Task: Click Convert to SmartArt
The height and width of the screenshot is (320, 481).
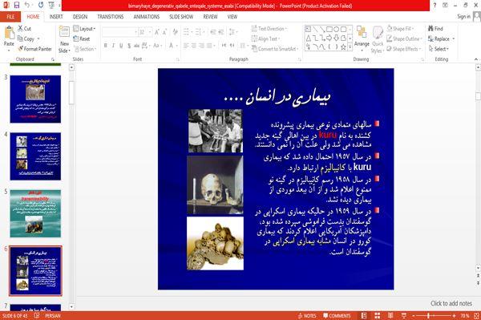Action: 274,49
